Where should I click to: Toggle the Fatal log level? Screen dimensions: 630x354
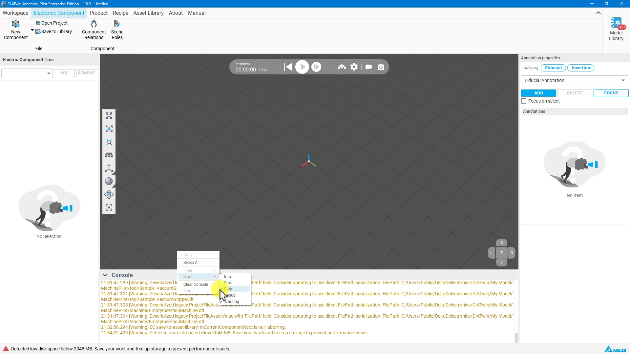(x=235, y=289)
